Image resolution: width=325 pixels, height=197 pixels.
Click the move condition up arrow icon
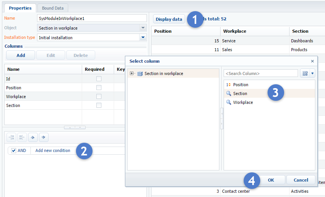[x=33, y=137]
